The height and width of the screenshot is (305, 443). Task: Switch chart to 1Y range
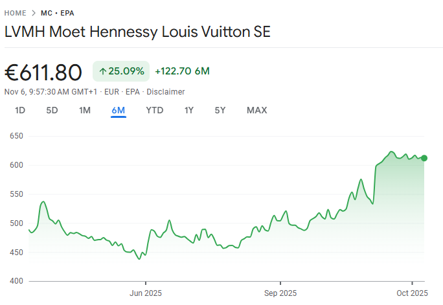pos(189,110)
